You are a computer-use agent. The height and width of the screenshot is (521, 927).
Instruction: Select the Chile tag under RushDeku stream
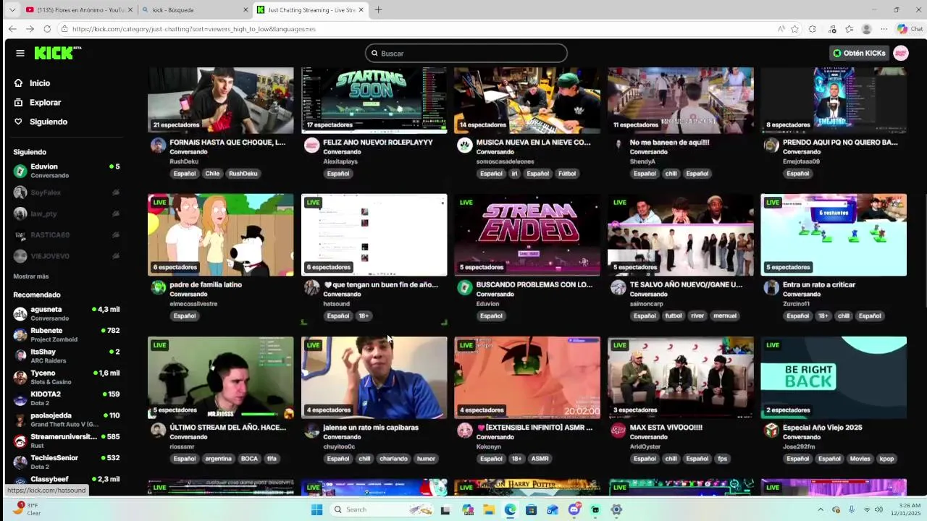pos(212,174)
